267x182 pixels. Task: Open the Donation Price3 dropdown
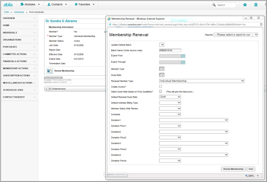(x=170, y=149)
